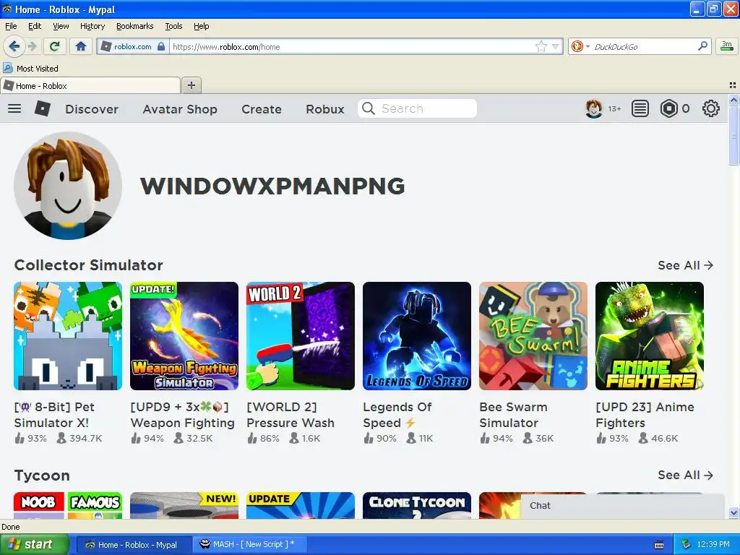Click the 'Bee Swarm Simulator' title text

coord(514,415)
